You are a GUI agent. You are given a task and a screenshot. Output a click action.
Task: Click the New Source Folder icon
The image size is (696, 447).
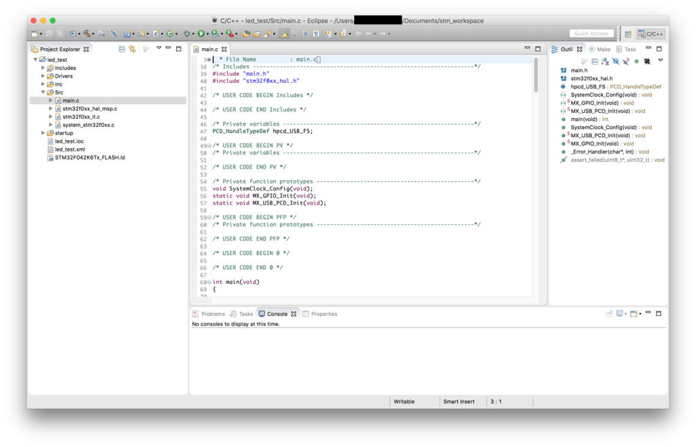pos(141,34)
